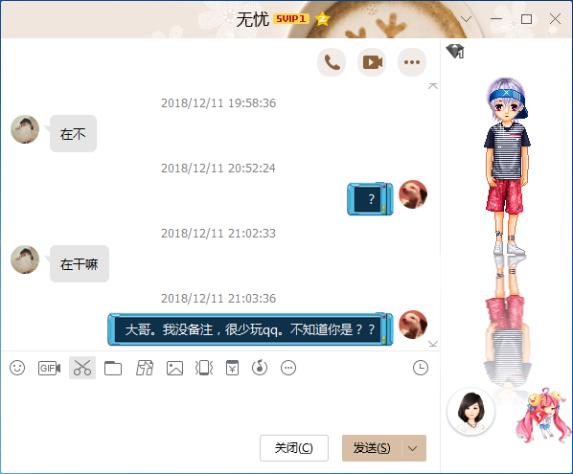Click the yellow star badge in title
573x474 pixels.
pyautogui.click(x=322, y=18)
